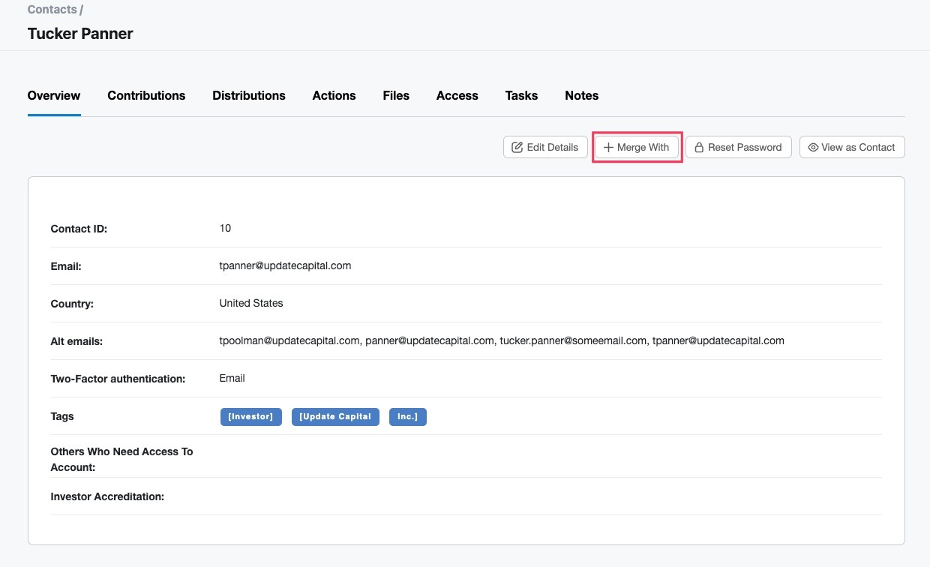This screenshot has height=567, width=930.
Task: Click the Others Who Need Access label
Action: (x=121, y=459)
